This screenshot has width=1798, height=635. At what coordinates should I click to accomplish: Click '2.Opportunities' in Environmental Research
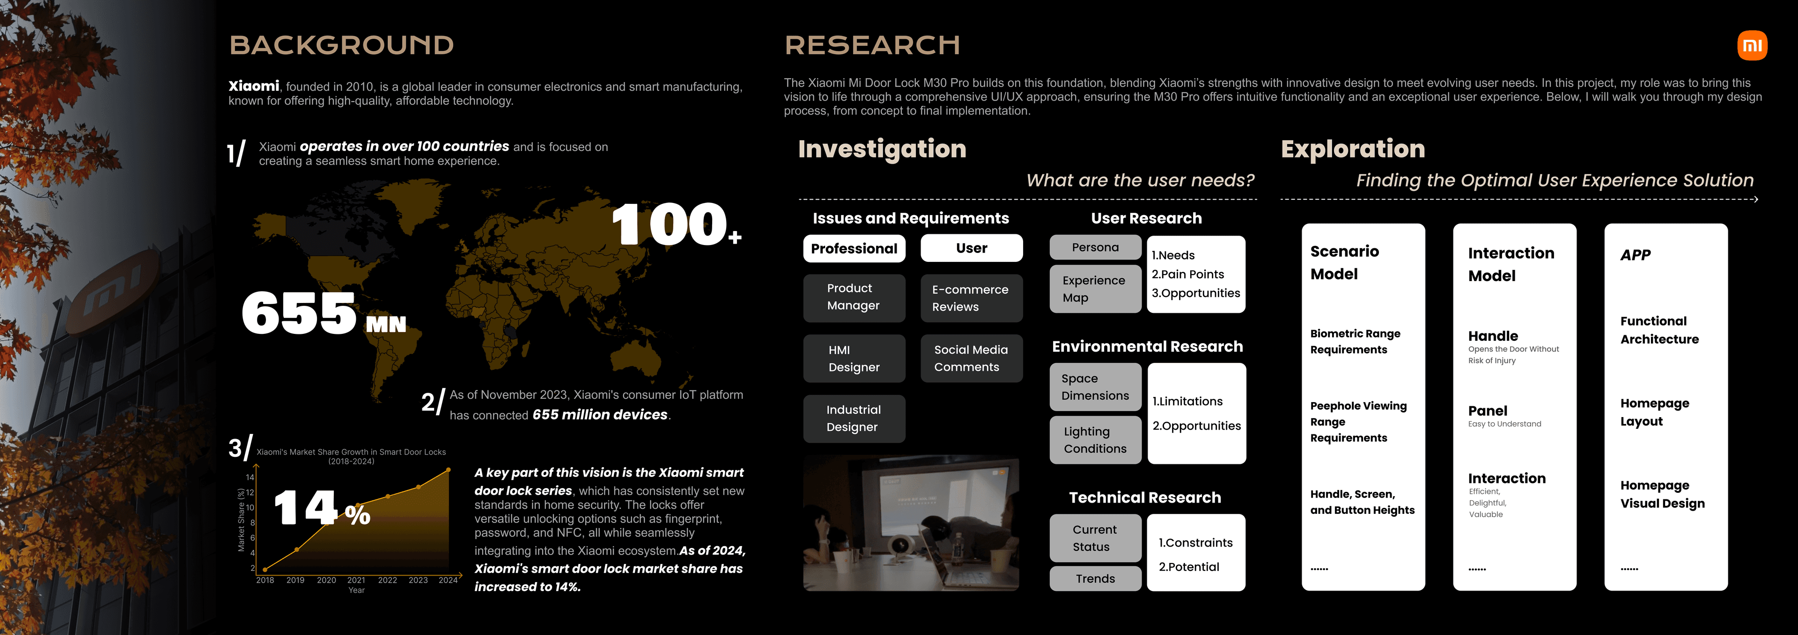point(1196,426)
